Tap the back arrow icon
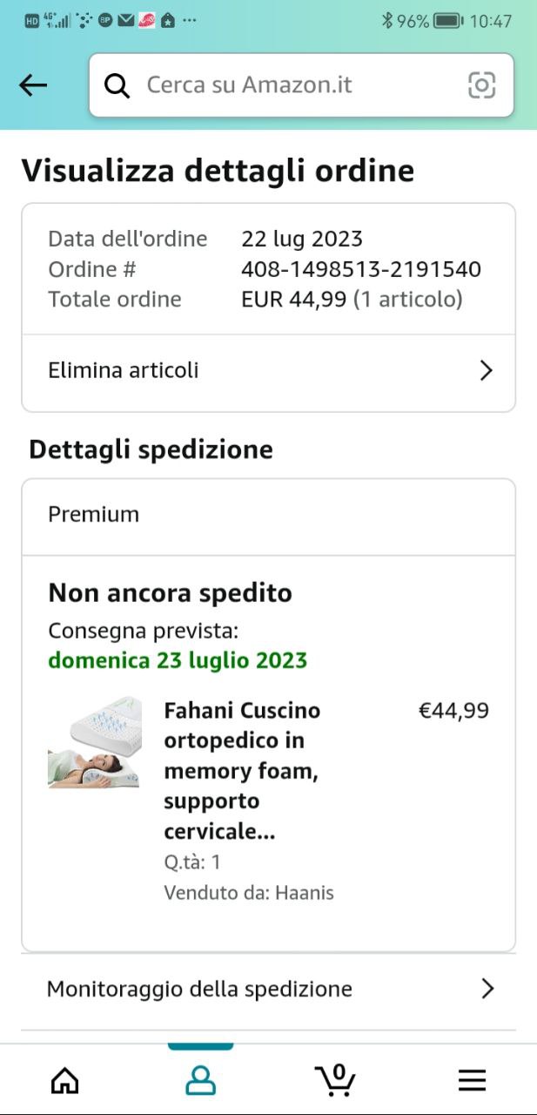The width and height of the screenshot is (537, 1115). point(33,84)
